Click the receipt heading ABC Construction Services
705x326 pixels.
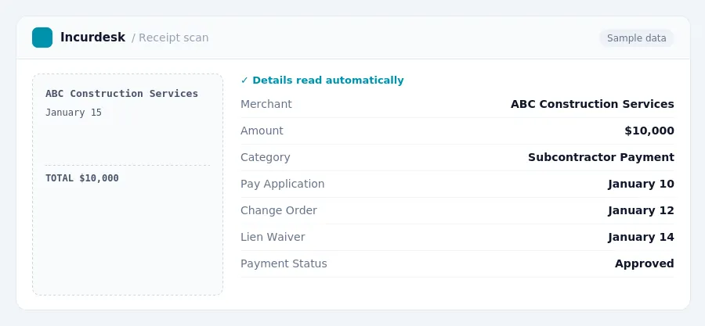122,93
